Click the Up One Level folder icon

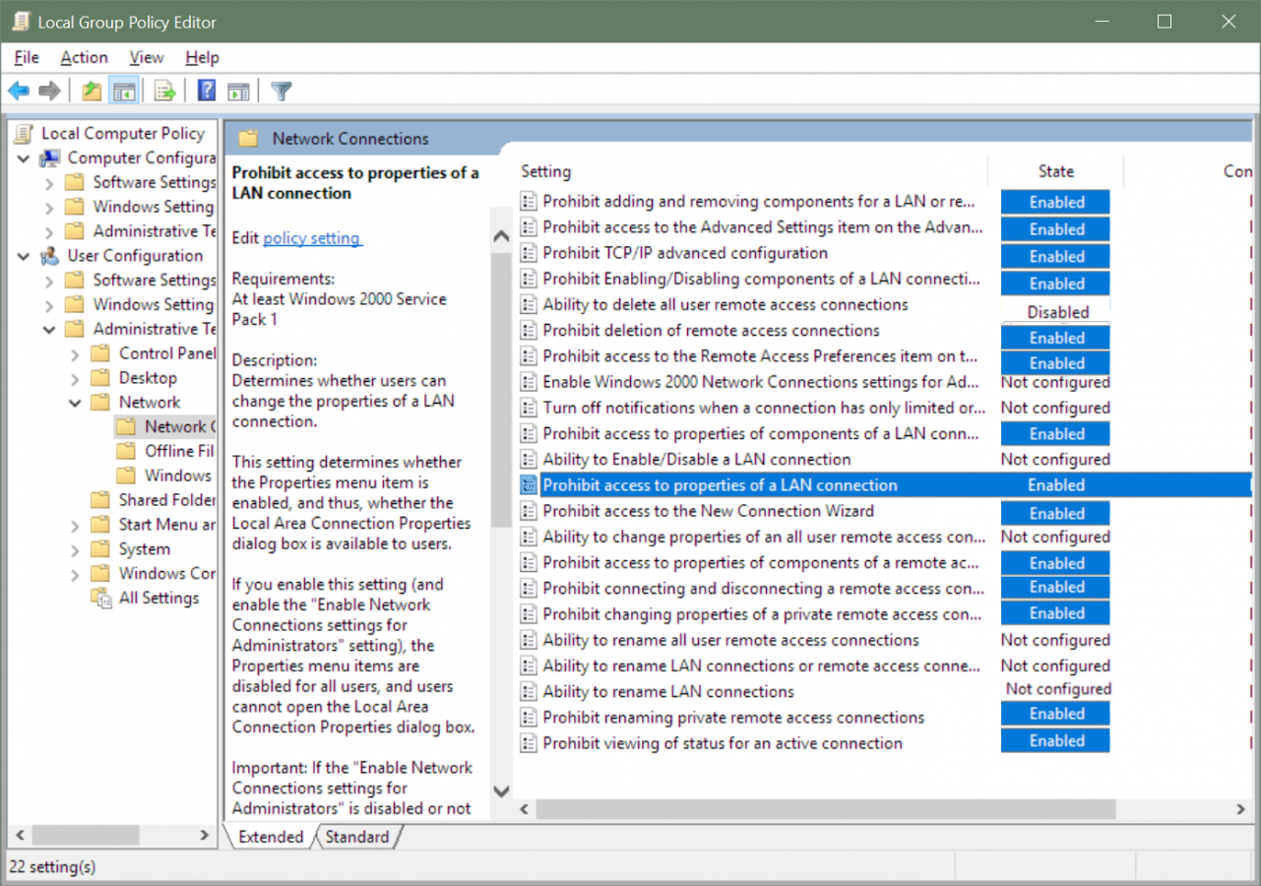click(x=92, y=92)
